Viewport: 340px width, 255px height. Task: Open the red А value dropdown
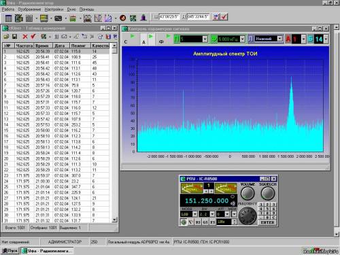(x=303, y=39)
